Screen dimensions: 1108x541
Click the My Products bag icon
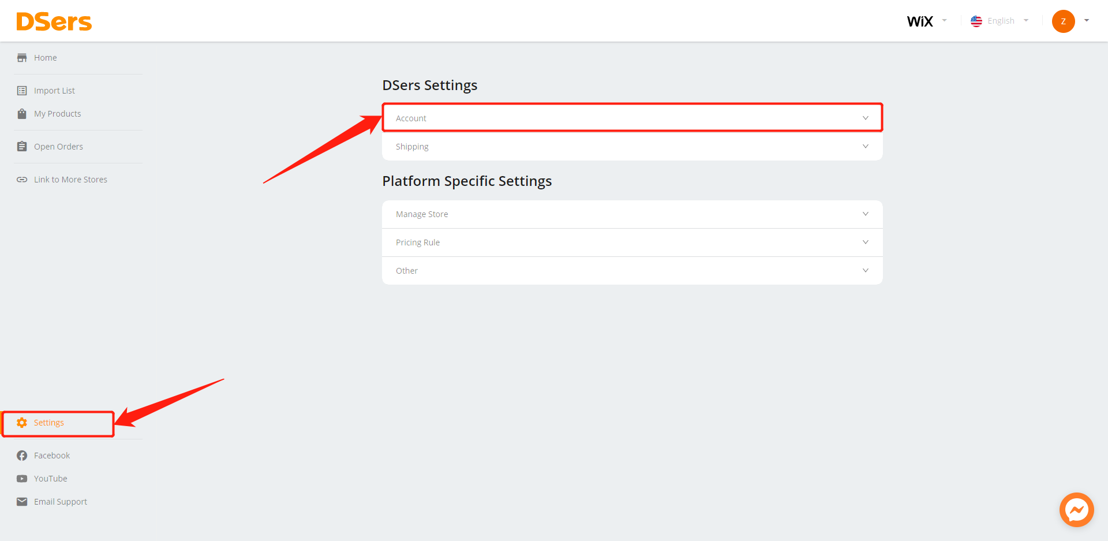[22, 114]
